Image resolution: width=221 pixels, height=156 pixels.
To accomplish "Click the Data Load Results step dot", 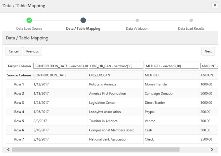I will point(191,20).
